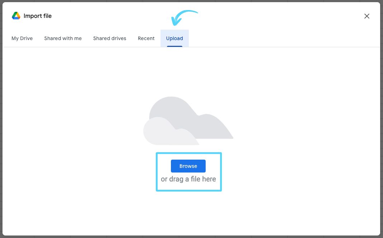Click the 'or drag a file here' text
Viewport: 383px width, 238px height.
coord(188,179)
